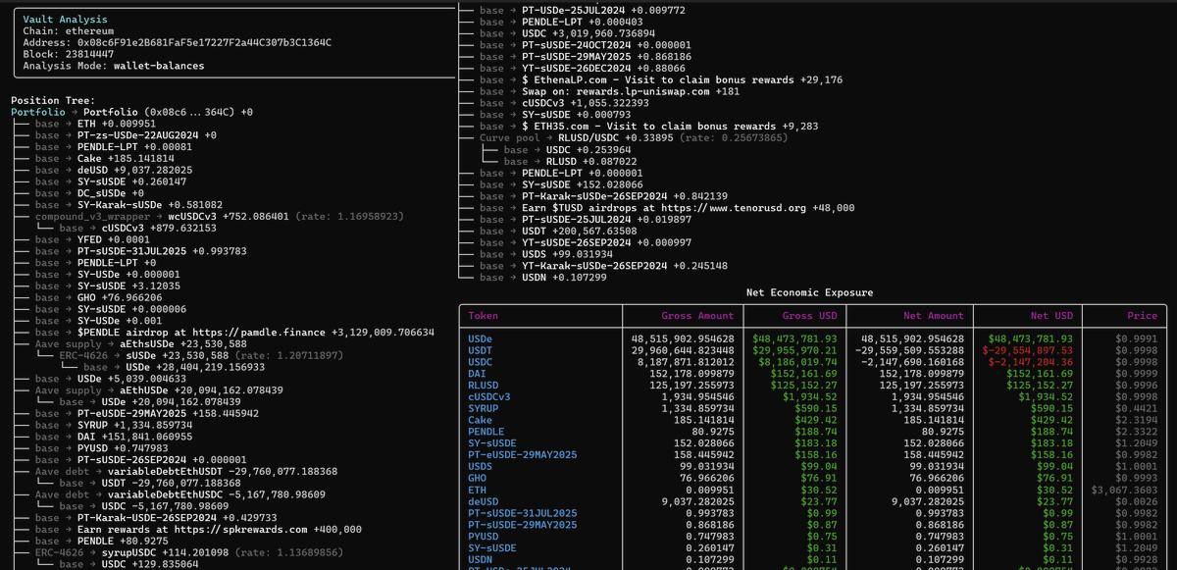Select the USDe token in the exposure table

[x=480, y=338]
